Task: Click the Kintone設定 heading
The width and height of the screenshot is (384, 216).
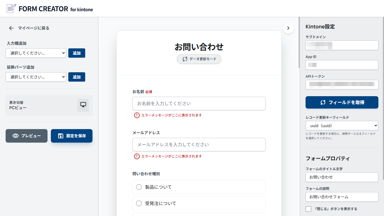Action: (320, 27)
